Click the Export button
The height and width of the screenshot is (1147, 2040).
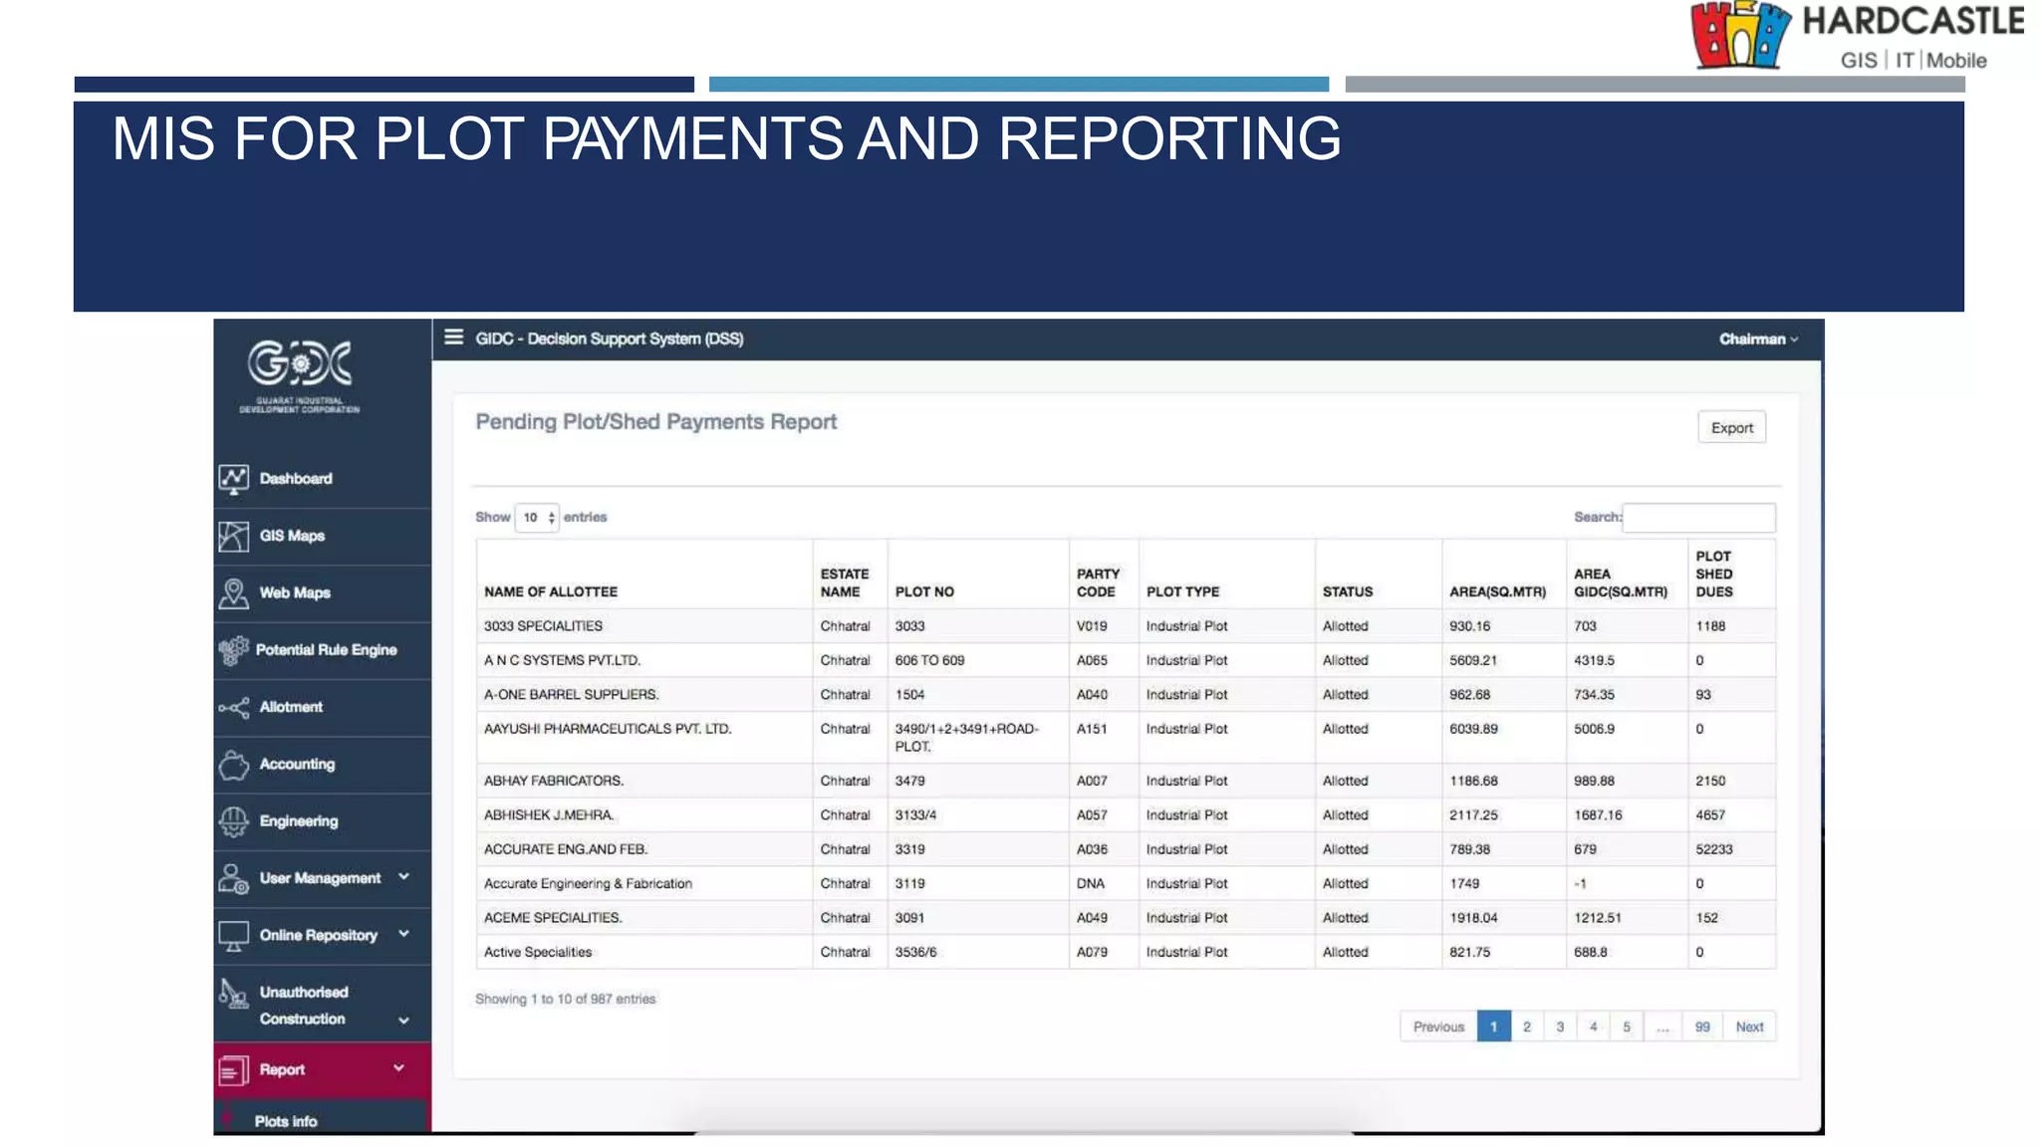1731,428
